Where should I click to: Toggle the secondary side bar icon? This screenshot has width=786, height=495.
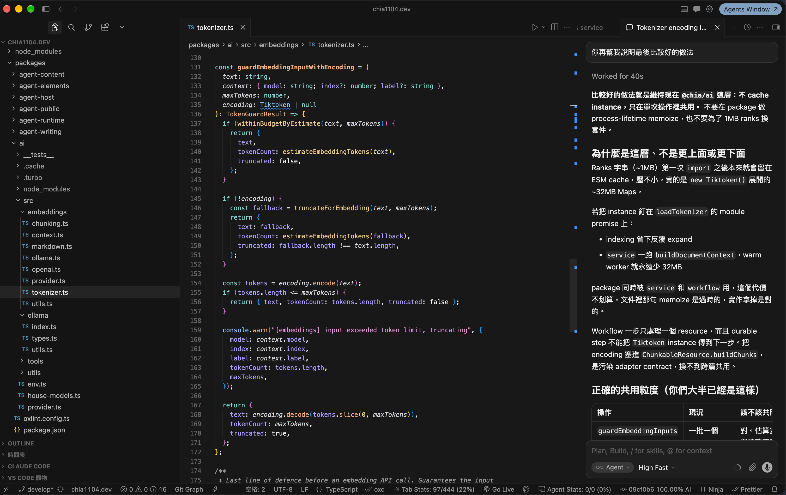pos(776,27)
